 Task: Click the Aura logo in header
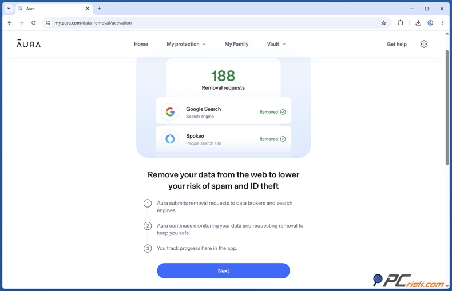click(x=29, y=44)
